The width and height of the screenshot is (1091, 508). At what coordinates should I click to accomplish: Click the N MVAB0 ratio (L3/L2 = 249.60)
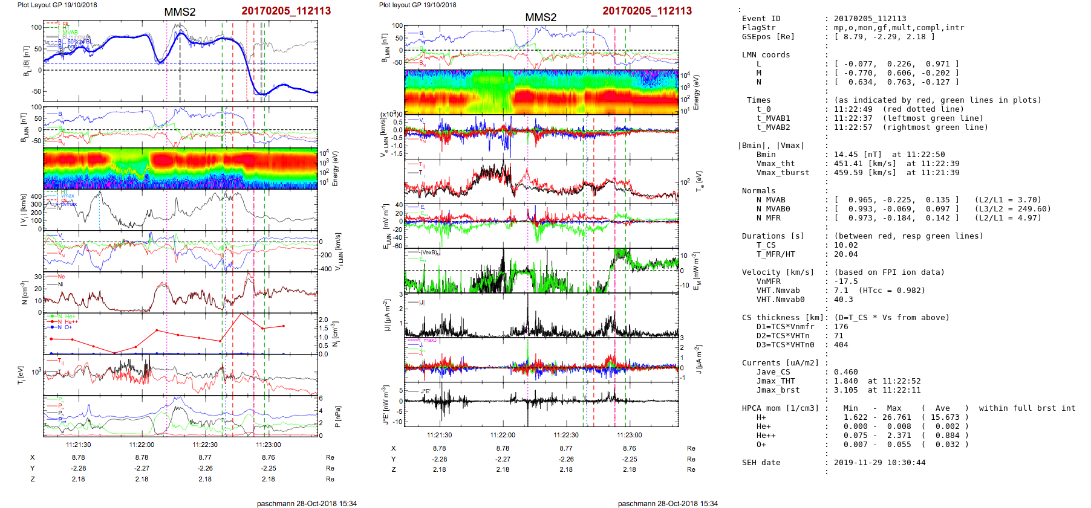(x=1013, y=209)
